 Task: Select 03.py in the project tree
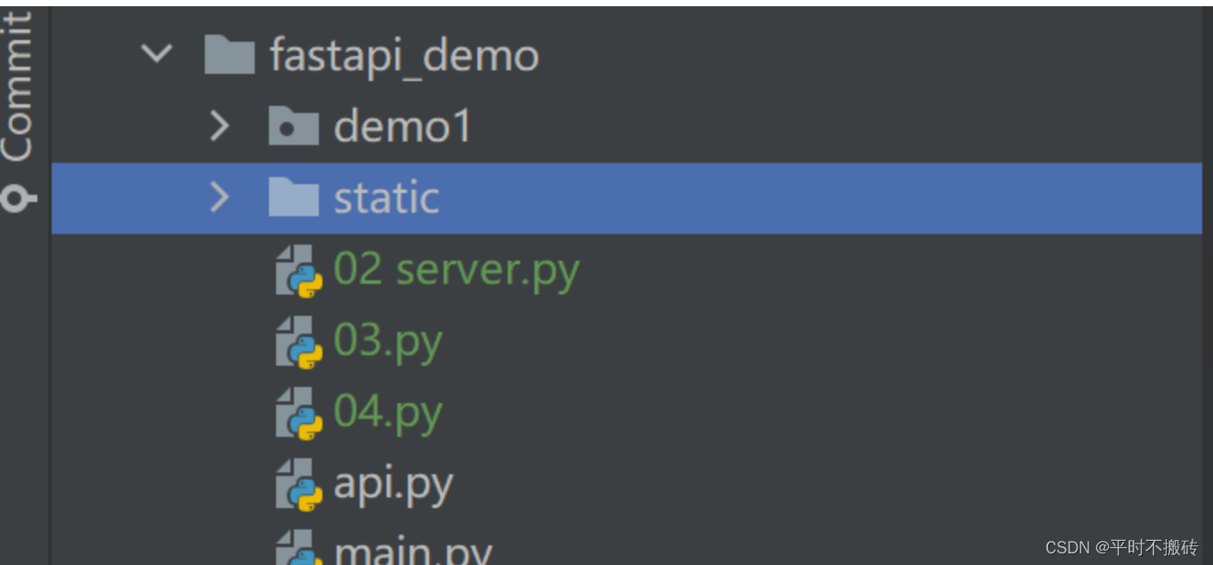tap(387, 340)
